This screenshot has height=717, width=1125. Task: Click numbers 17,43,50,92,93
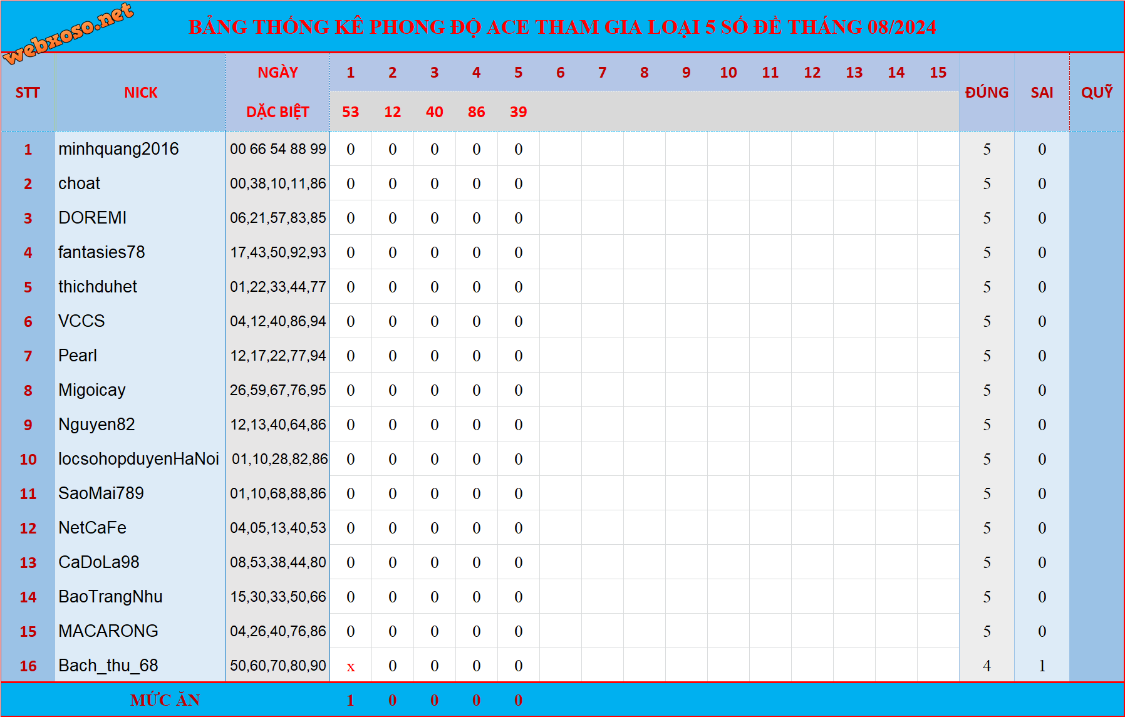tap(278, 252)
